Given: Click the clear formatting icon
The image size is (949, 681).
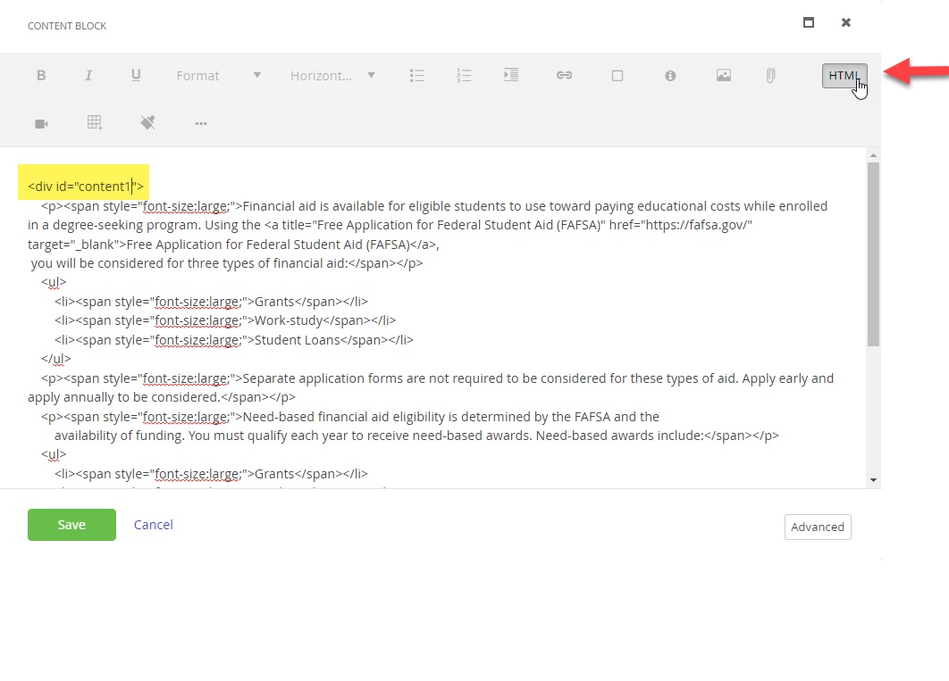Looking at the screenshot, I should [148, 123].
